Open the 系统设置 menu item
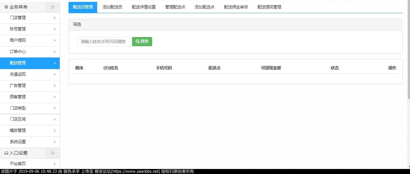This screenshot has width=410, height=174. pyautogui.click(x=30, y=142)
